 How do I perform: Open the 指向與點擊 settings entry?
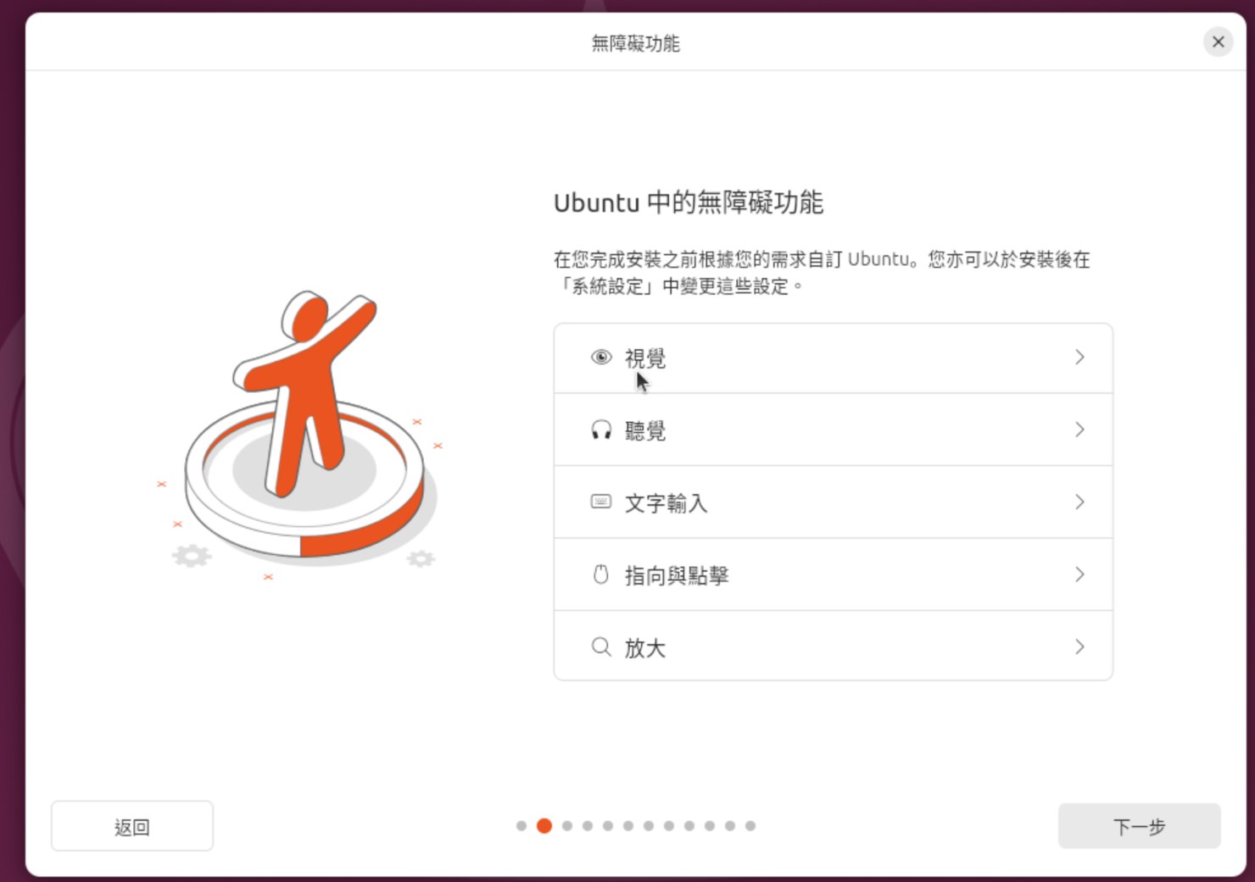(x=833, y=575)
